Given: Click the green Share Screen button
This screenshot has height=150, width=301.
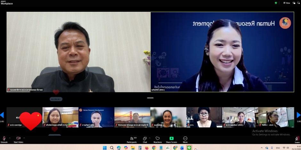Looking at the screenshot, I should point(171,140).
